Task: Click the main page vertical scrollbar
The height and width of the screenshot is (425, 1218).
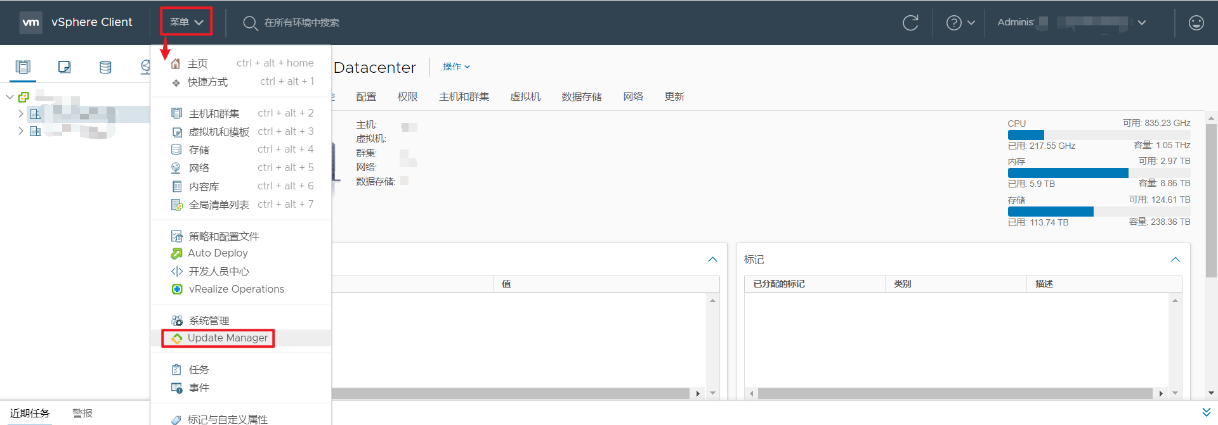Action: 1211,201
